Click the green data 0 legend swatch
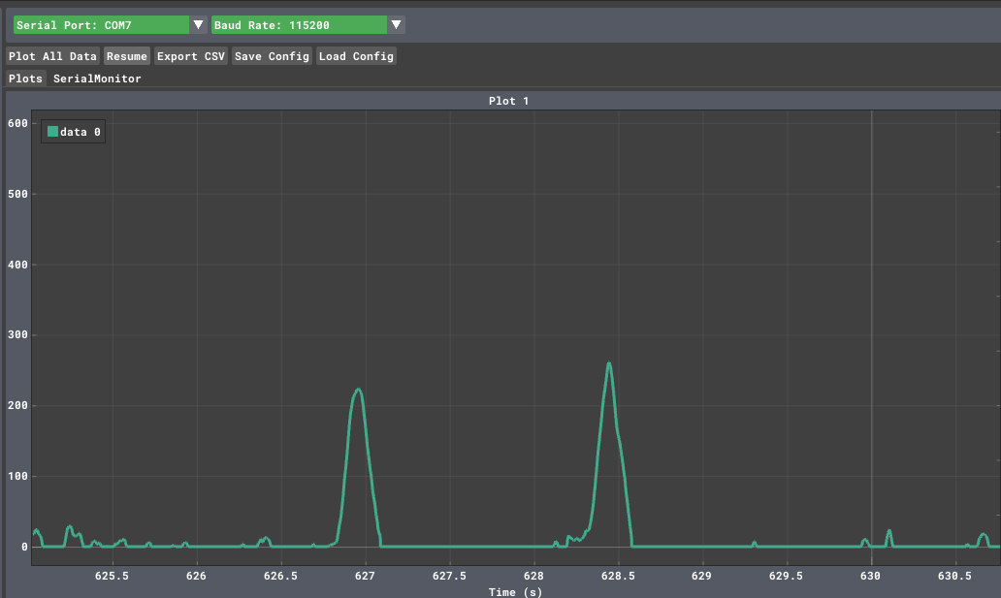 52,132
